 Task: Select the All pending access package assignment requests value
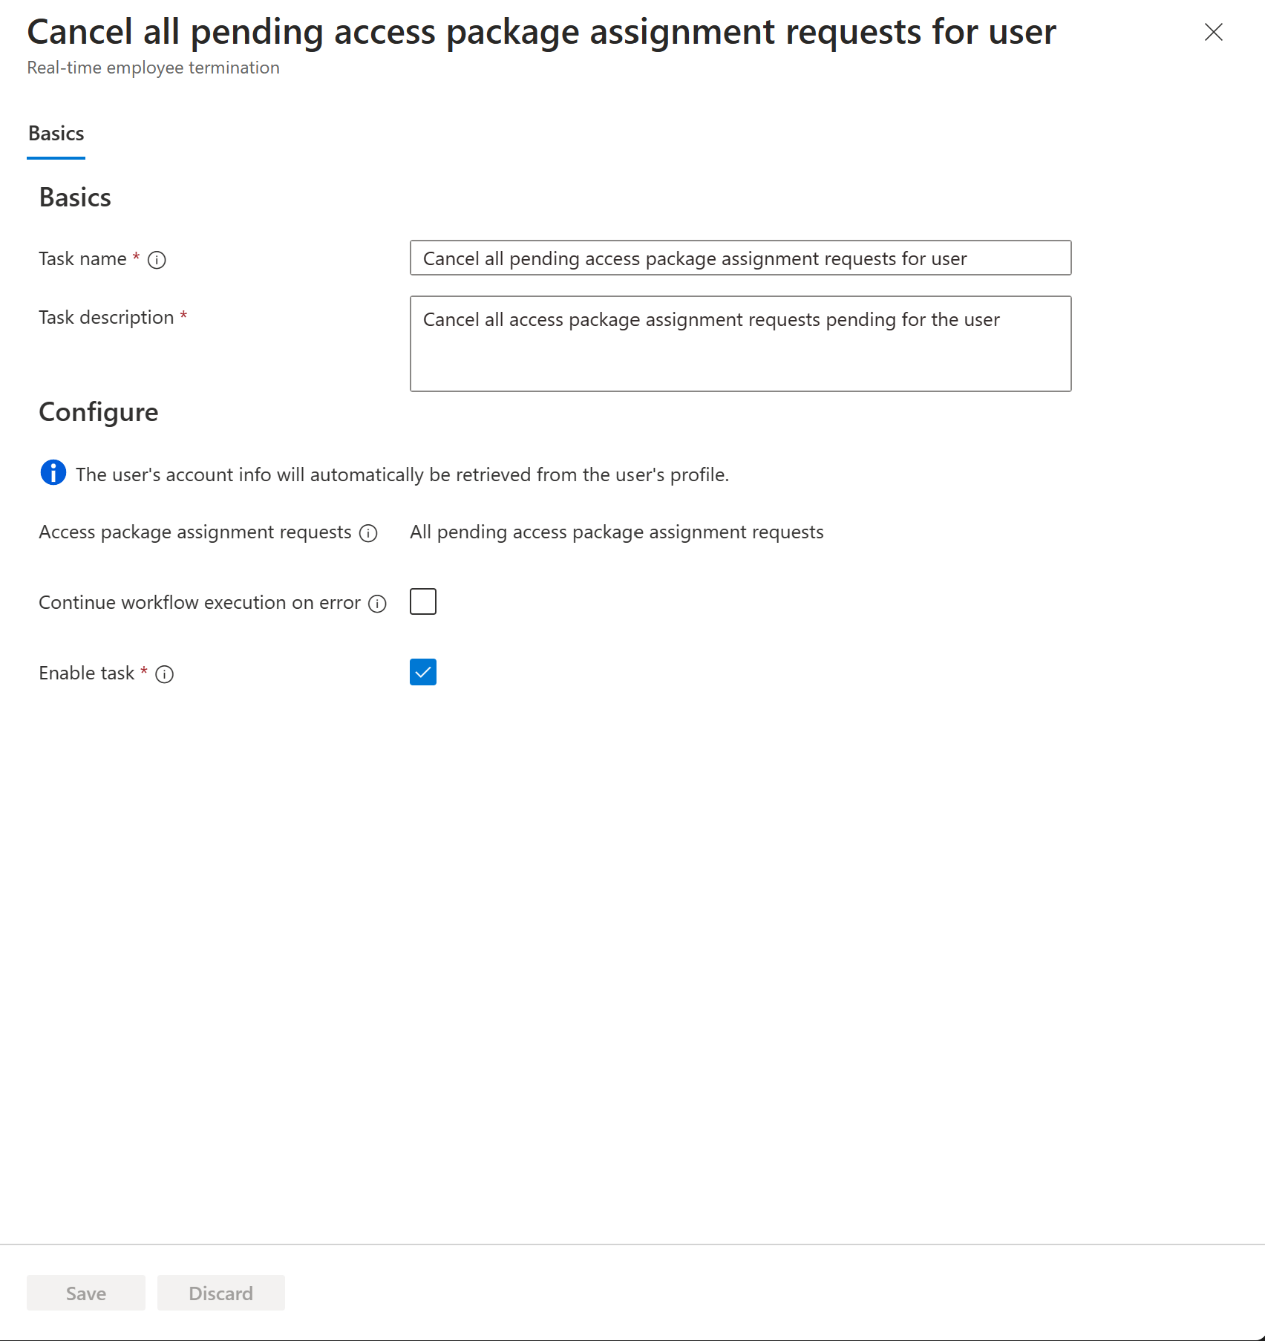617,532
